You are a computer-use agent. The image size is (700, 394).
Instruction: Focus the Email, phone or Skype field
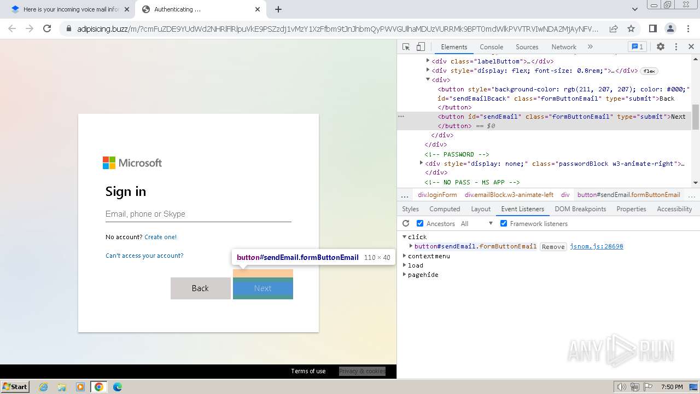tap(199, 214)
